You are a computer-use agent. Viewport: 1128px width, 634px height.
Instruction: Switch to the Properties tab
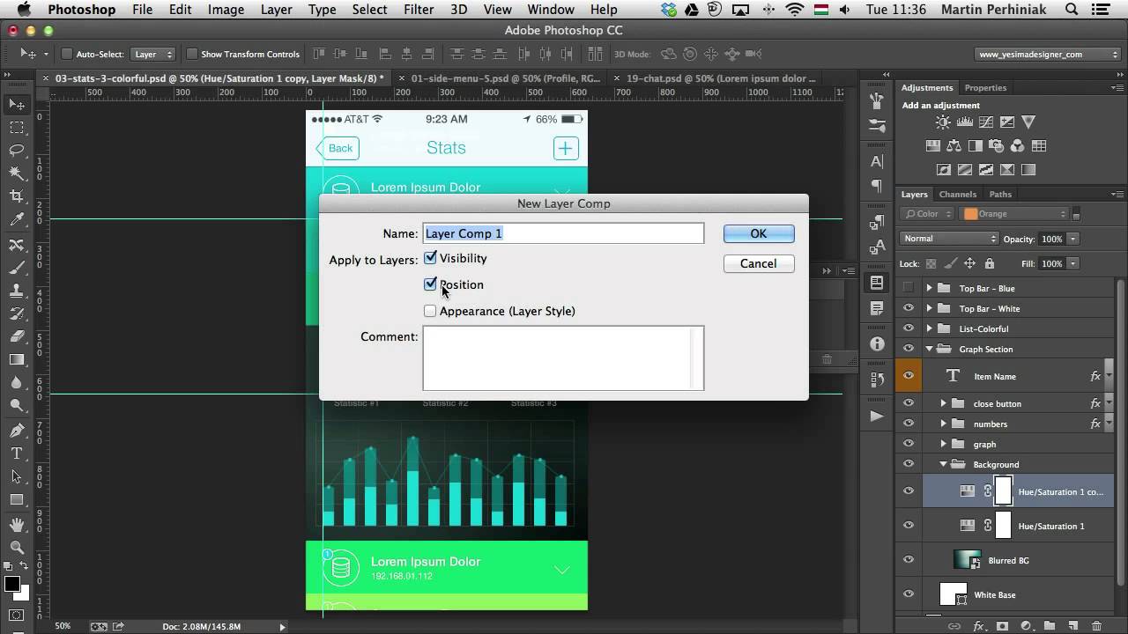(985, 88)
